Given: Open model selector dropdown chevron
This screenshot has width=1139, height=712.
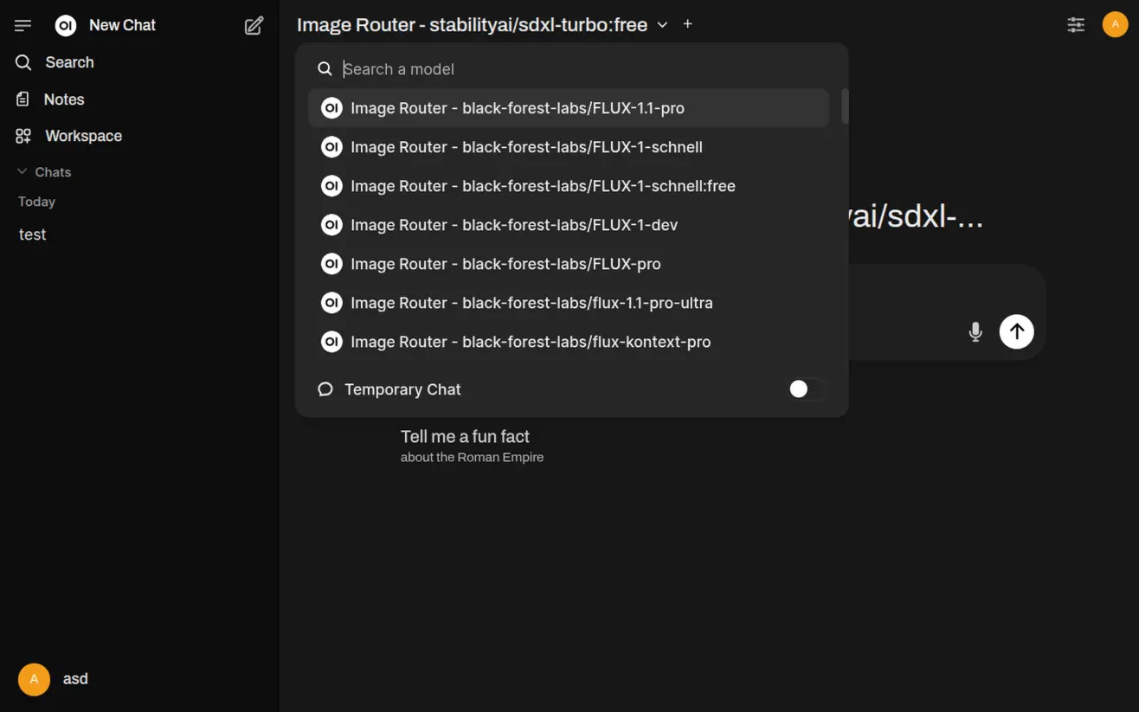Looking at the screenshot, I should pyautogui.click(x=662, y=25).
